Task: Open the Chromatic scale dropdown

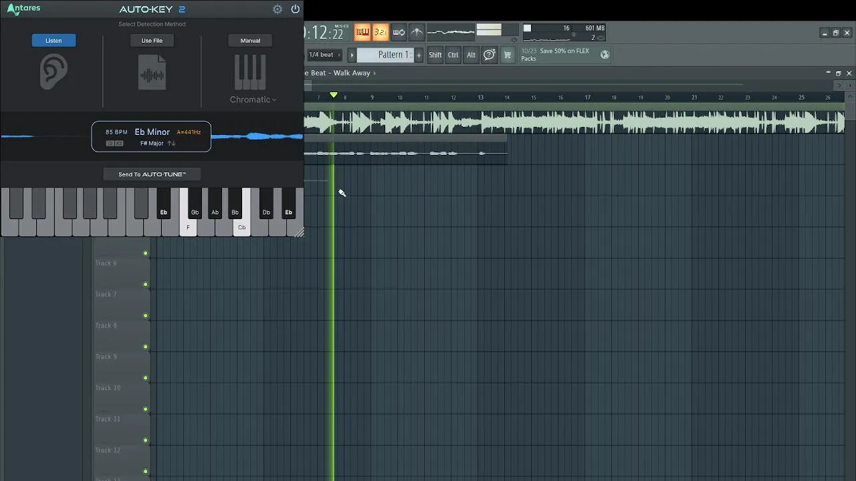Action: pyautogui.click(x=253, y=100)
